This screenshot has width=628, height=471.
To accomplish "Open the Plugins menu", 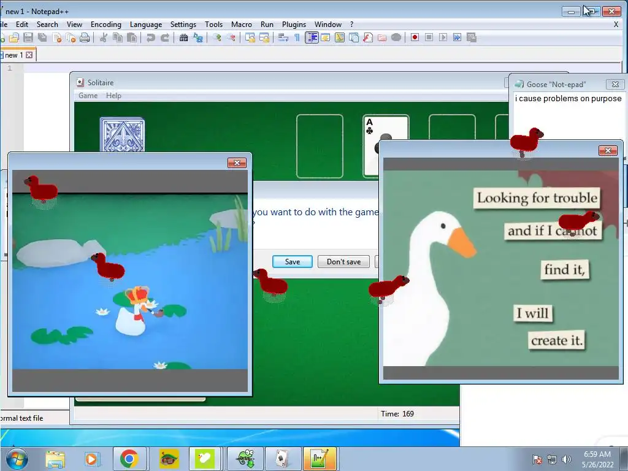I will pyautogui.click(x=294, y=25).
